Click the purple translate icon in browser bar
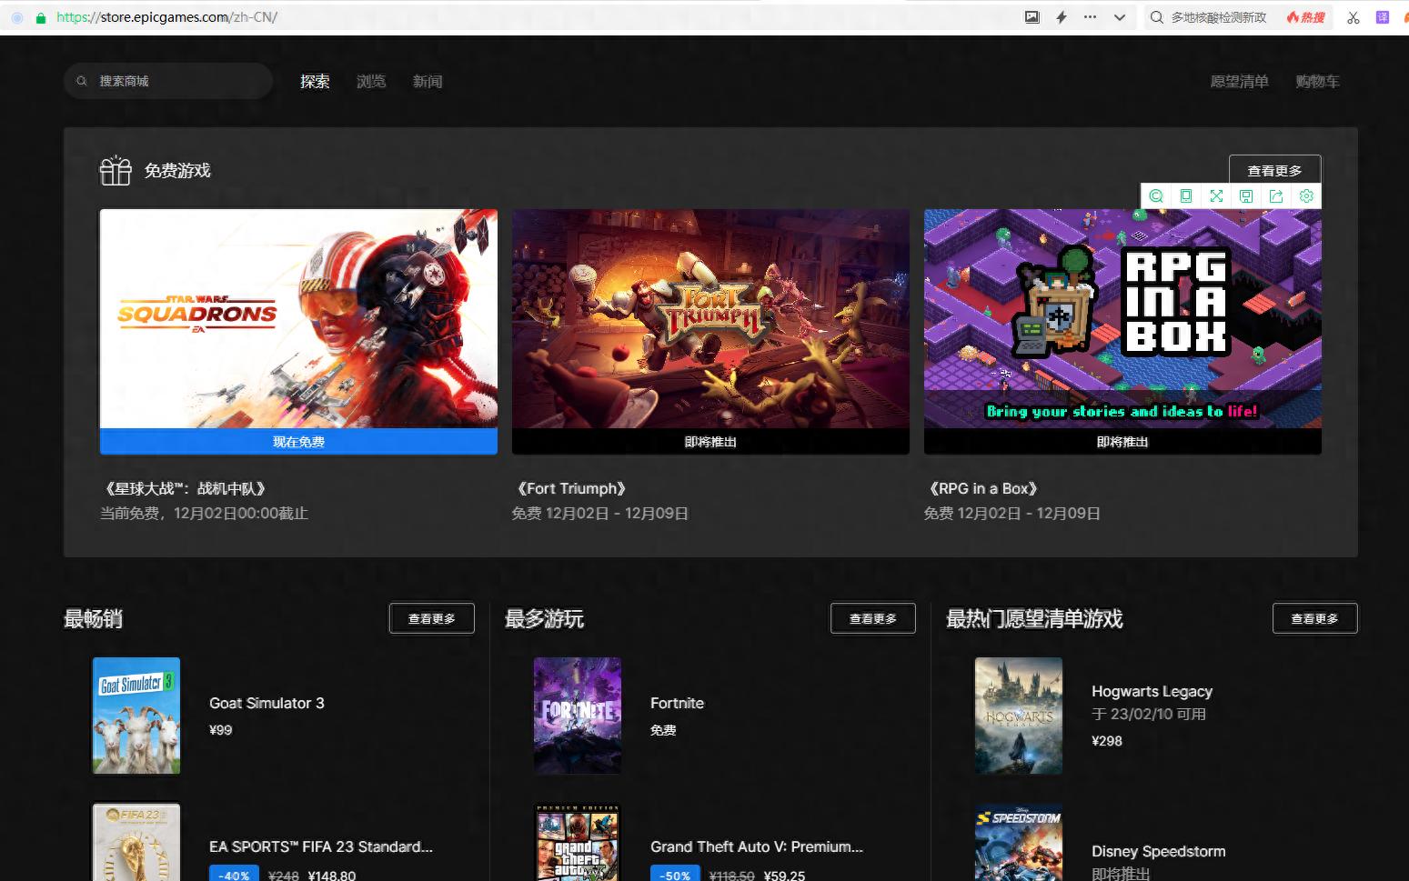This screenshot has width=1409, height=881. (1383, 17)
